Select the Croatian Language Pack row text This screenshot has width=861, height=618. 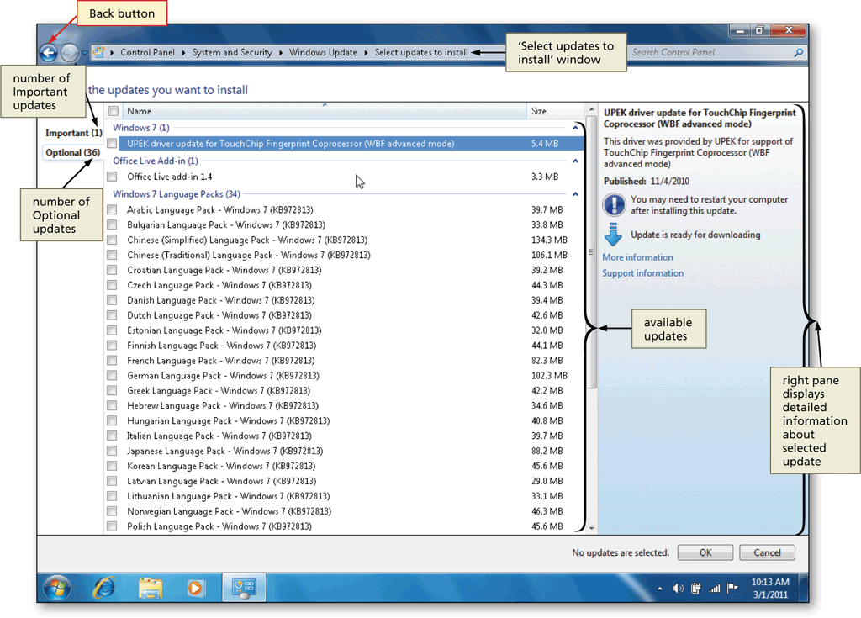[x=224, y=270]
